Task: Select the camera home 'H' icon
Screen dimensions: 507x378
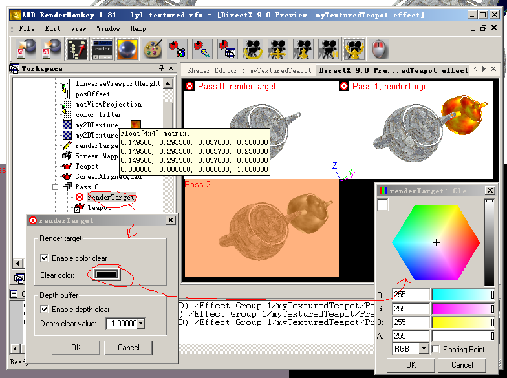Action: (329, 49)
